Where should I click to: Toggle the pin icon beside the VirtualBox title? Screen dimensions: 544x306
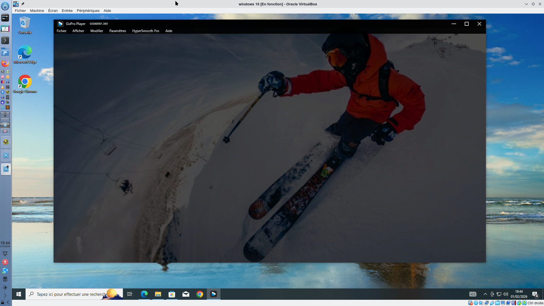click(x=23, y=4)
